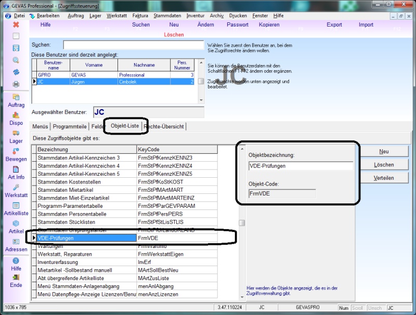The width and height of the screenshot is (416, 315).
Task: Click the magnifier search icon in sidebar
Action: point(16,60)
